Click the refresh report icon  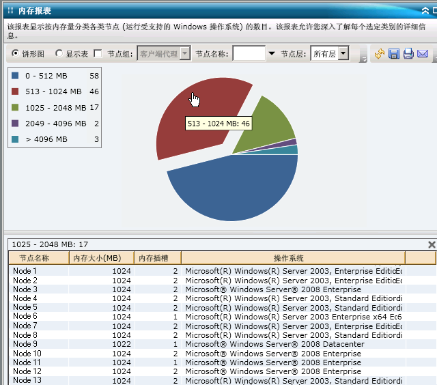tap(380, 53)
